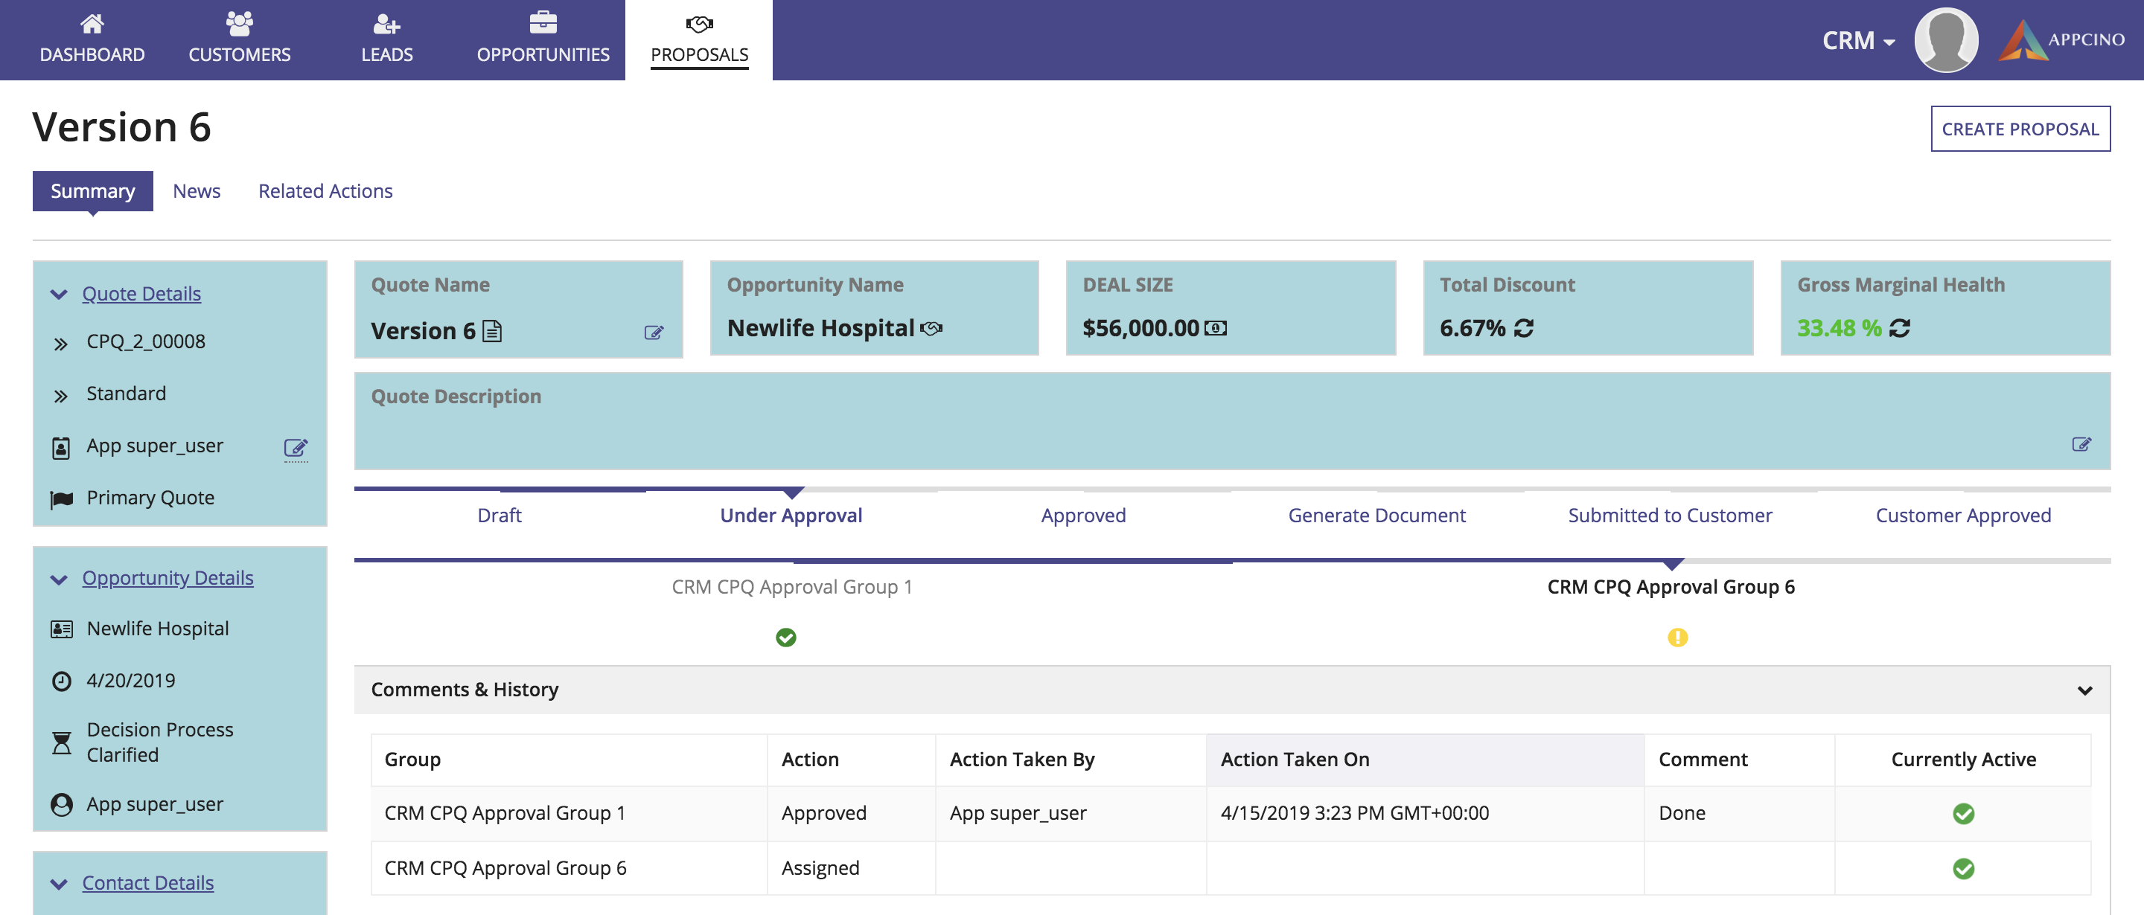Click the document icon beside Version 6
Screen dimensions: 2144x915
(493, 331)
